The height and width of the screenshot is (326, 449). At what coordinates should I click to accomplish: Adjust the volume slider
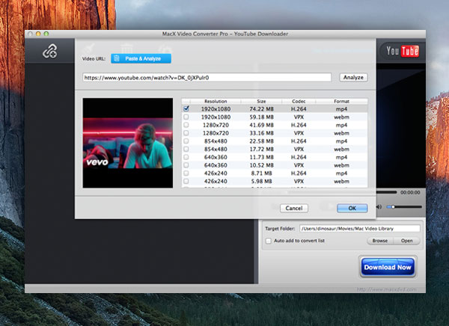404,206
